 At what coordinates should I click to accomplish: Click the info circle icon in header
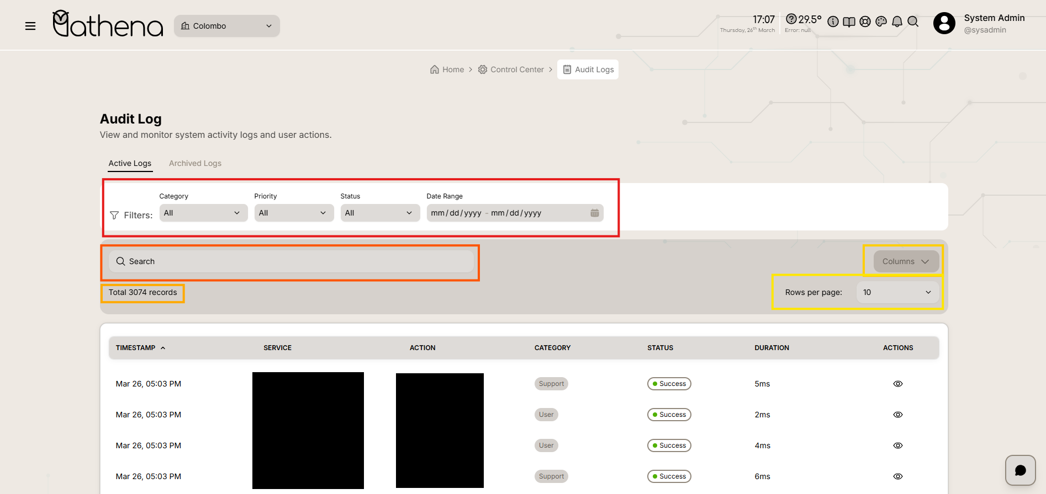coord(833,22)
